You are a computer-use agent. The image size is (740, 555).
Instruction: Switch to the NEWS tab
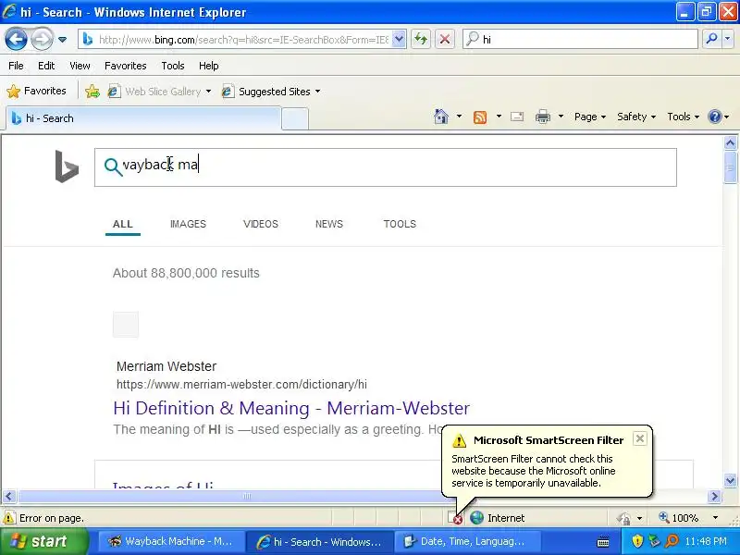pyautogui.click(x=329, y=224)
